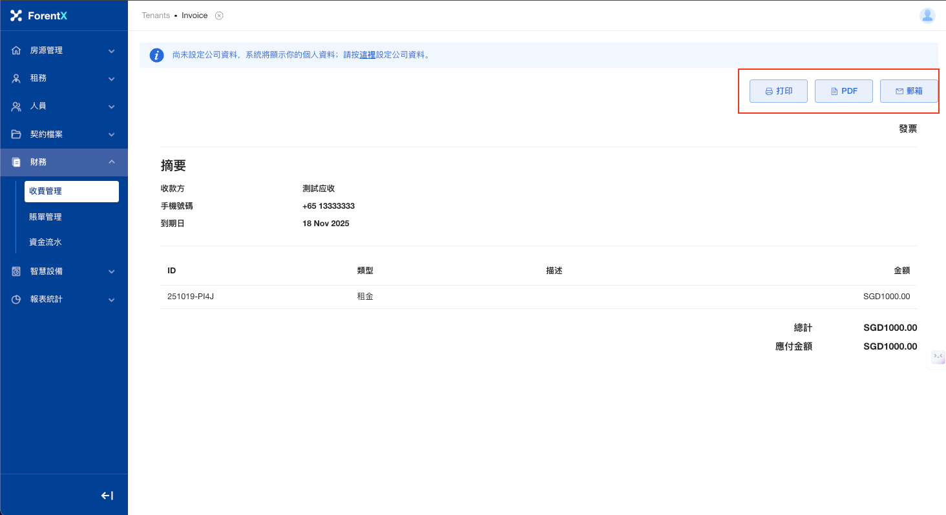Close the Invoice tab with x icon

click(219, 16)
